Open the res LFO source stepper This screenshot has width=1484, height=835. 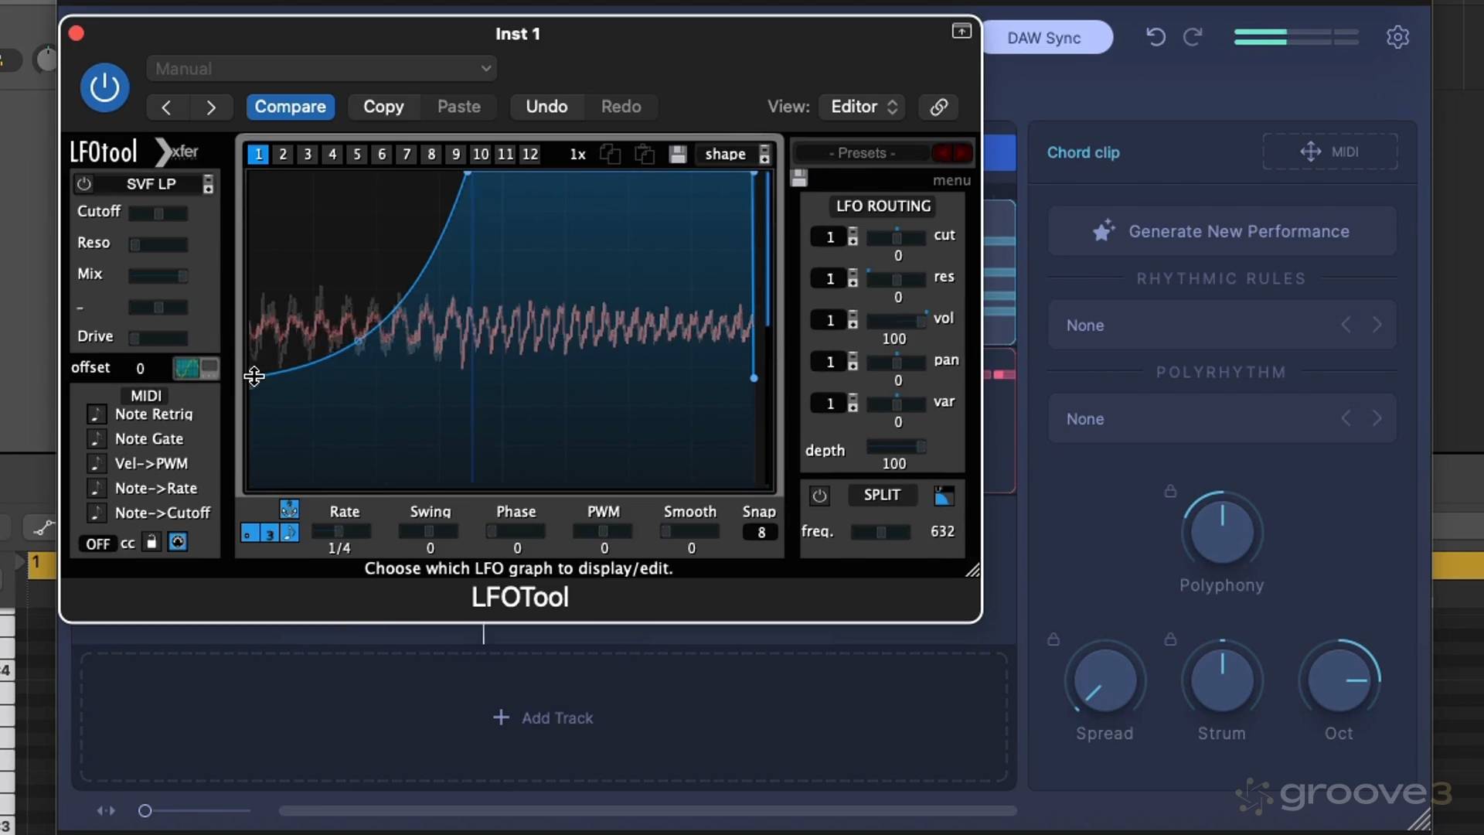click(853, 278)
